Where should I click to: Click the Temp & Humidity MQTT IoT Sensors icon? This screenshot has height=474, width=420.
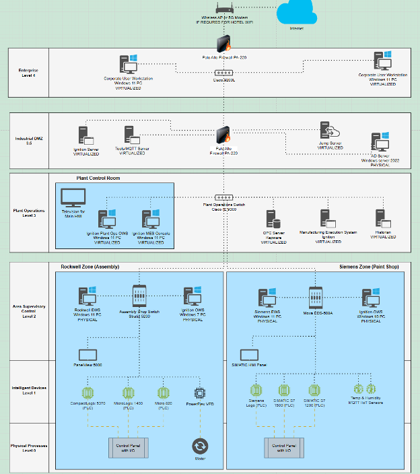[365, 389]
